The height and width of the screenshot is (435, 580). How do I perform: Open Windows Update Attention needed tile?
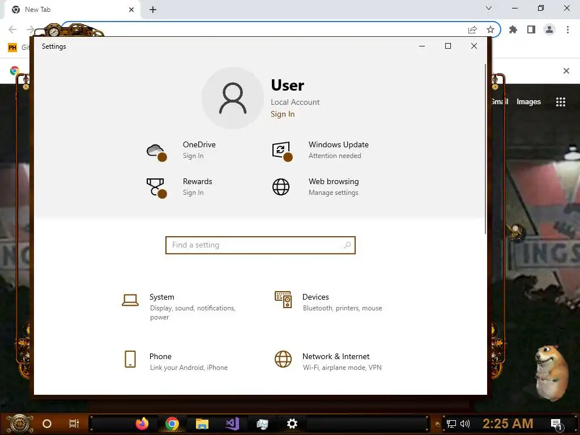coord(321,151)
